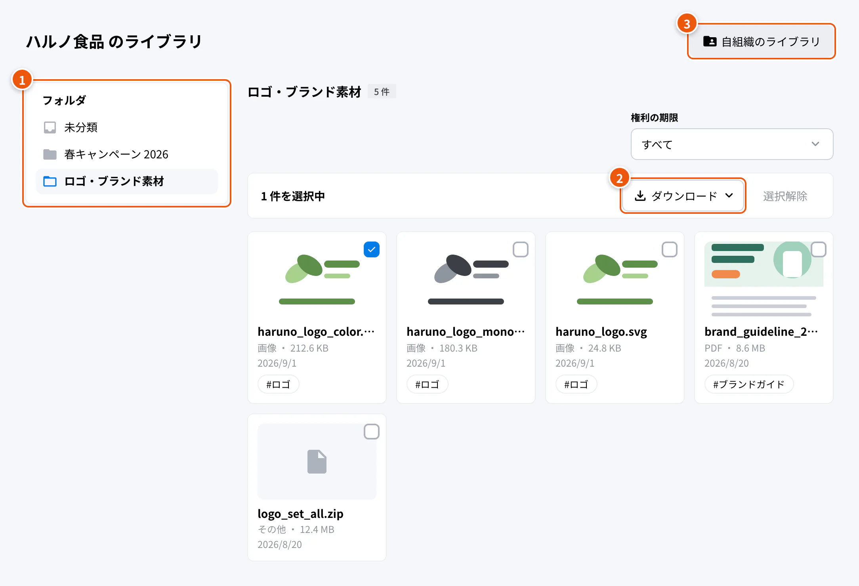Expand the ダウンロード chevron arrow
Viewport: 859px width, 586px height.
(x=729, y=196)
